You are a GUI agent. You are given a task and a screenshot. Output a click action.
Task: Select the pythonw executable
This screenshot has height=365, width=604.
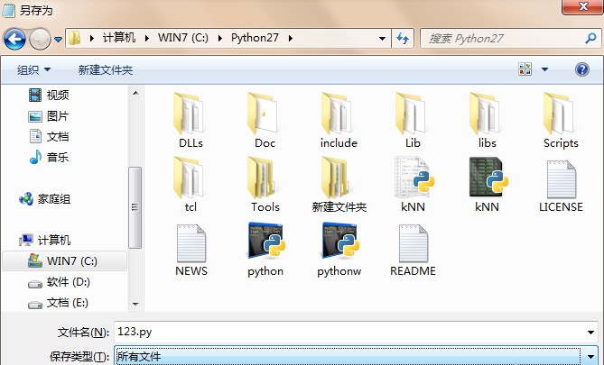(x=339, y=250)
